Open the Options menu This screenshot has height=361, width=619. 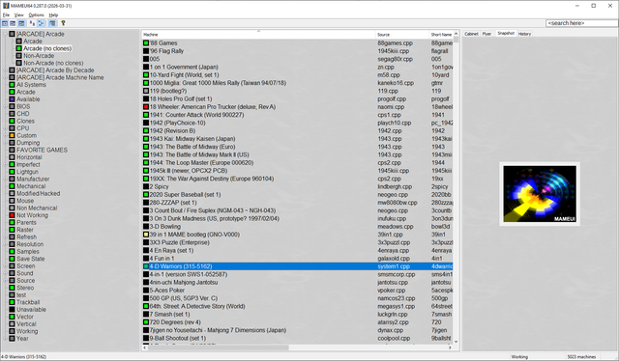coord(36,15)
